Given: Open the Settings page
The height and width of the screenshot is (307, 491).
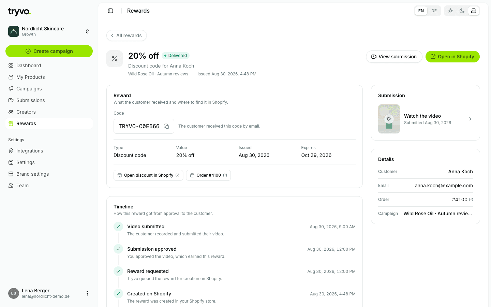Looking at the screenshot, I should click(x=49, y=162).
